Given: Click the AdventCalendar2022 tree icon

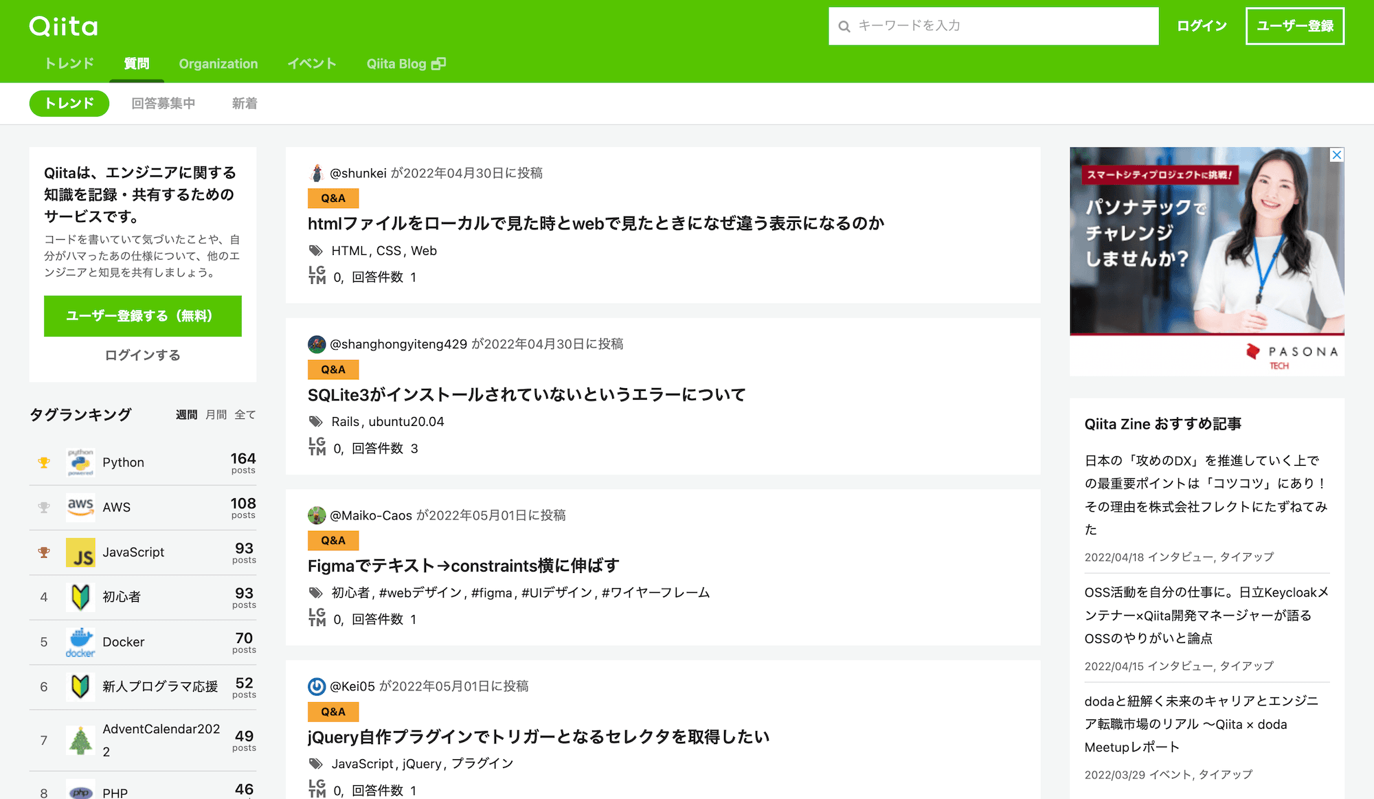Looking at the screenshot, I should [80, 741].
